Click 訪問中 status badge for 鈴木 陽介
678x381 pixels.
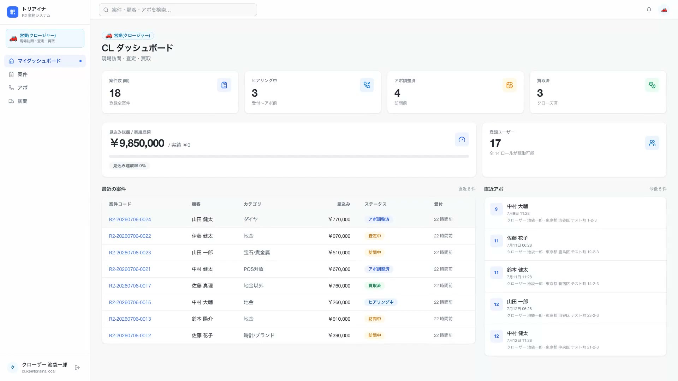[x=375, y=319]
